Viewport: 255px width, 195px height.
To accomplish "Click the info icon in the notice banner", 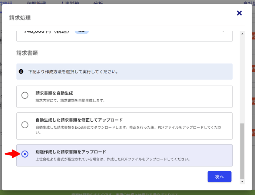I will 21,72.
